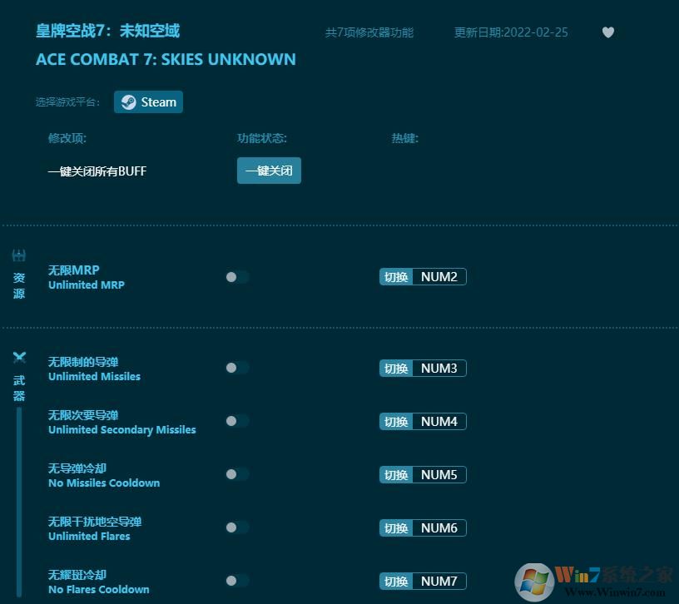679x604 pixels.
Task: Enable the Unlimited Flares toggle
Action: click(237, 527)
